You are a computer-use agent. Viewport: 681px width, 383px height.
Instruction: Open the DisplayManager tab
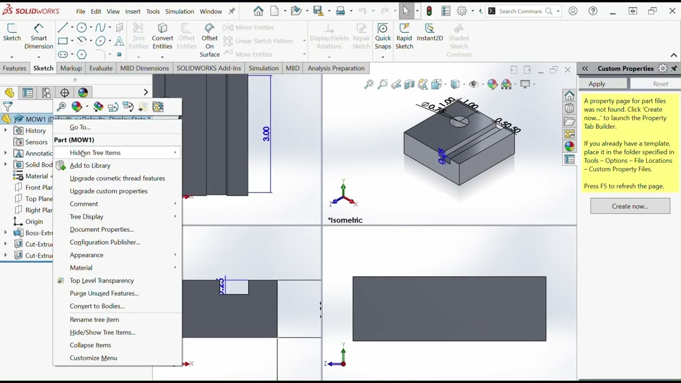[x=83, y=93]
